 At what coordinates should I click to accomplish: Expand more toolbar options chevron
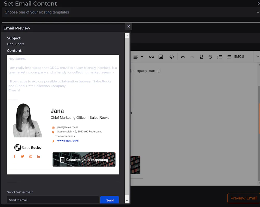pyautogui.click(x=257, y=57)
